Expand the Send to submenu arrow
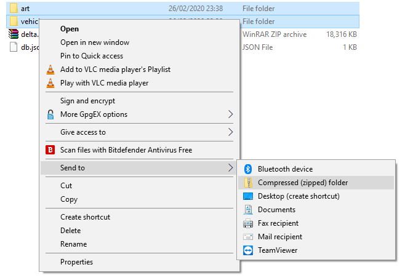This screenshot has height=278, width=405. click(231, 168)
